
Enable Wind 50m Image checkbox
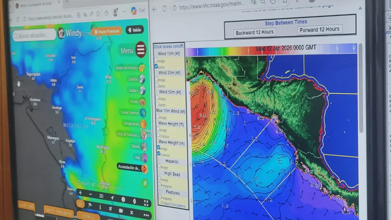coord(157,97)
